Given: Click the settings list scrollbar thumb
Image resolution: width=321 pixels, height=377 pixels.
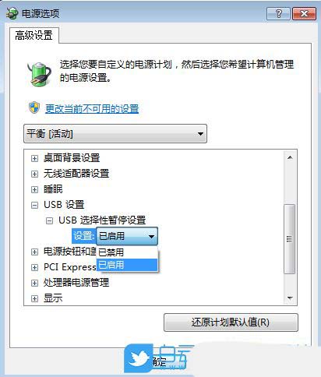Looking at the screenshot, I should tap(289, 239).
